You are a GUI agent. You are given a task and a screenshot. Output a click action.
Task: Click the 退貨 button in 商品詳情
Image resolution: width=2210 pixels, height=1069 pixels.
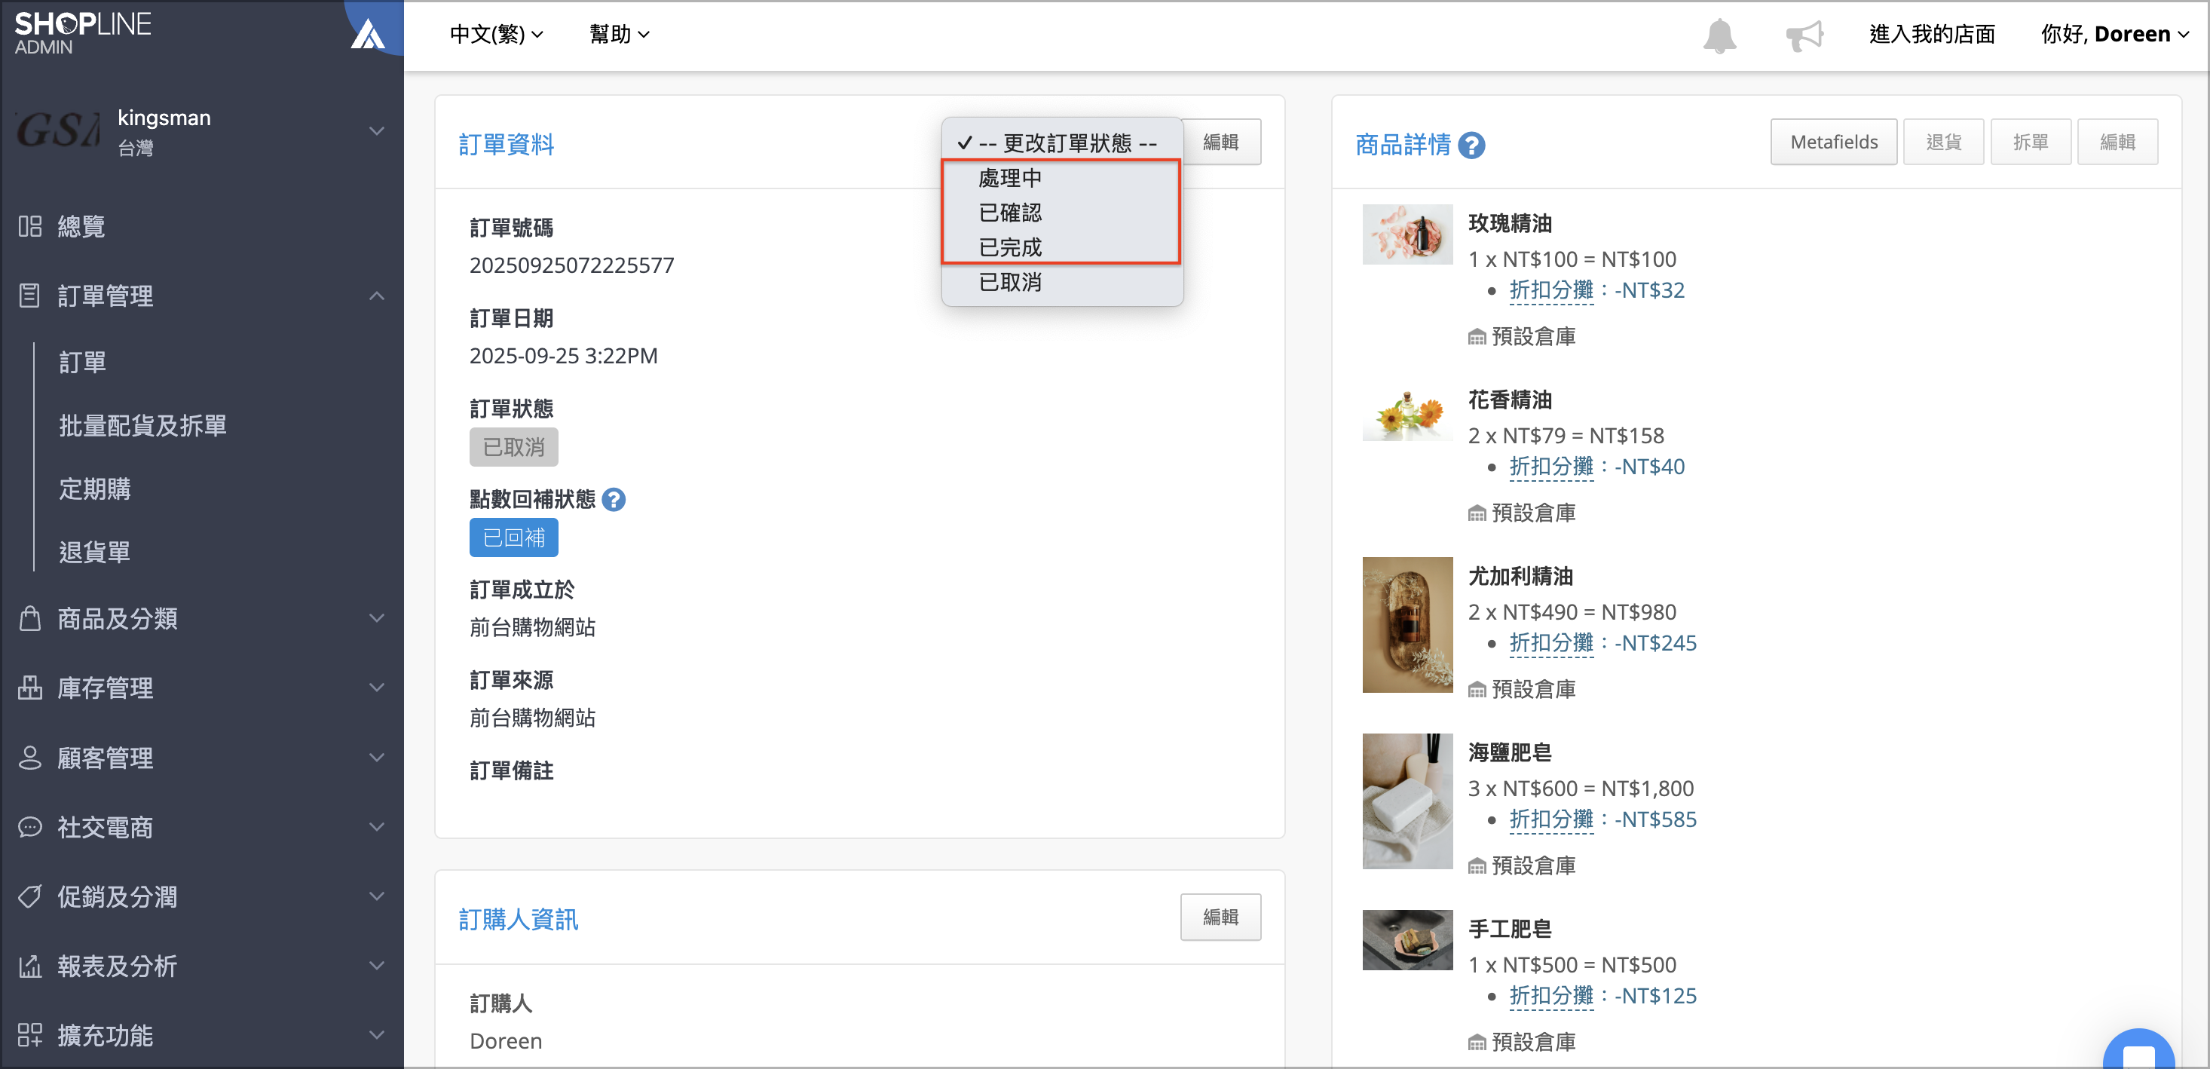click(1944, 142)
